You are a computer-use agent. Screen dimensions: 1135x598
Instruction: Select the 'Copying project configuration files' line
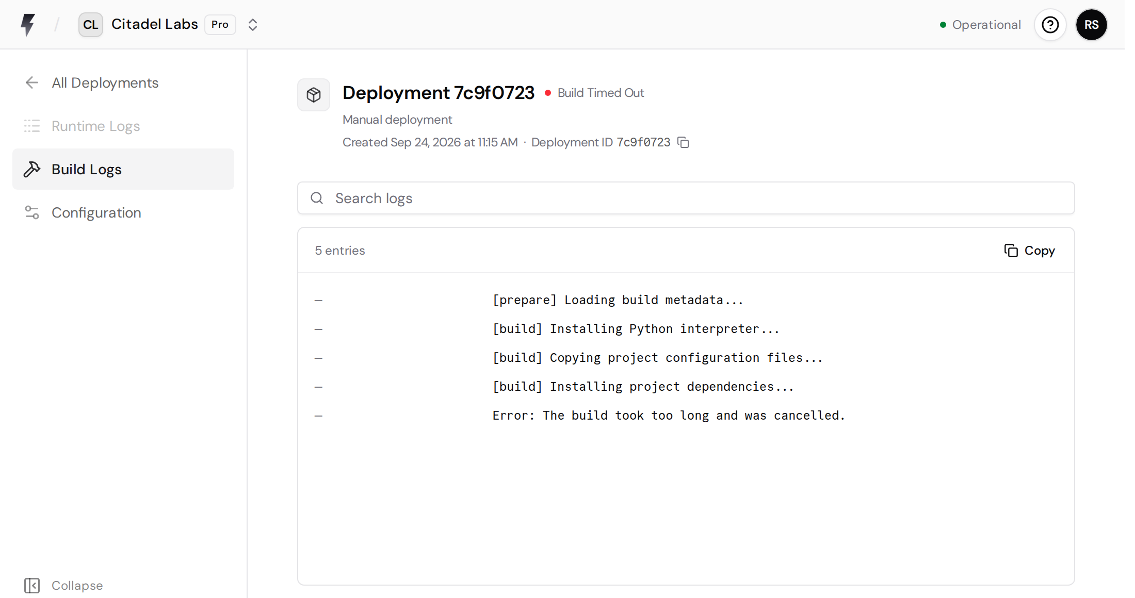pos(686,358)
